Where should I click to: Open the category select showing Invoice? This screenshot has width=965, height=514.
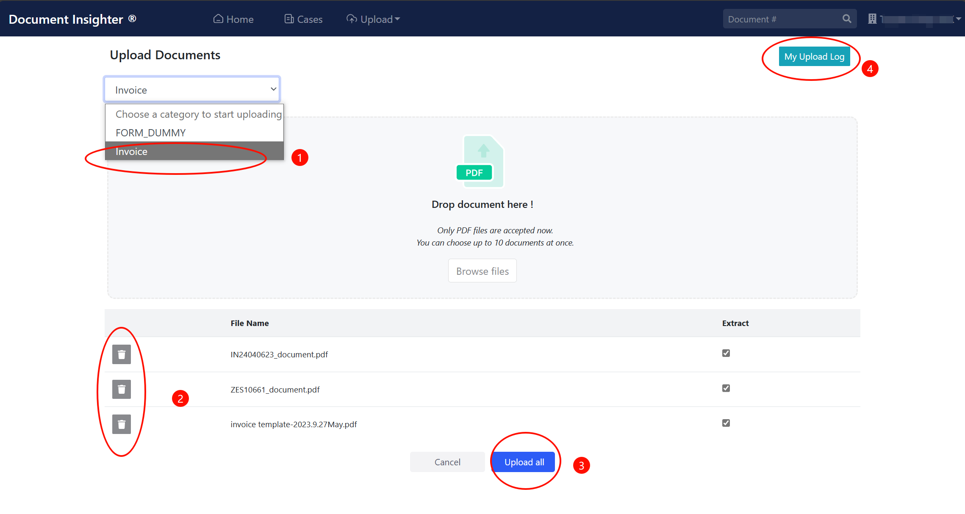point(192,89)
